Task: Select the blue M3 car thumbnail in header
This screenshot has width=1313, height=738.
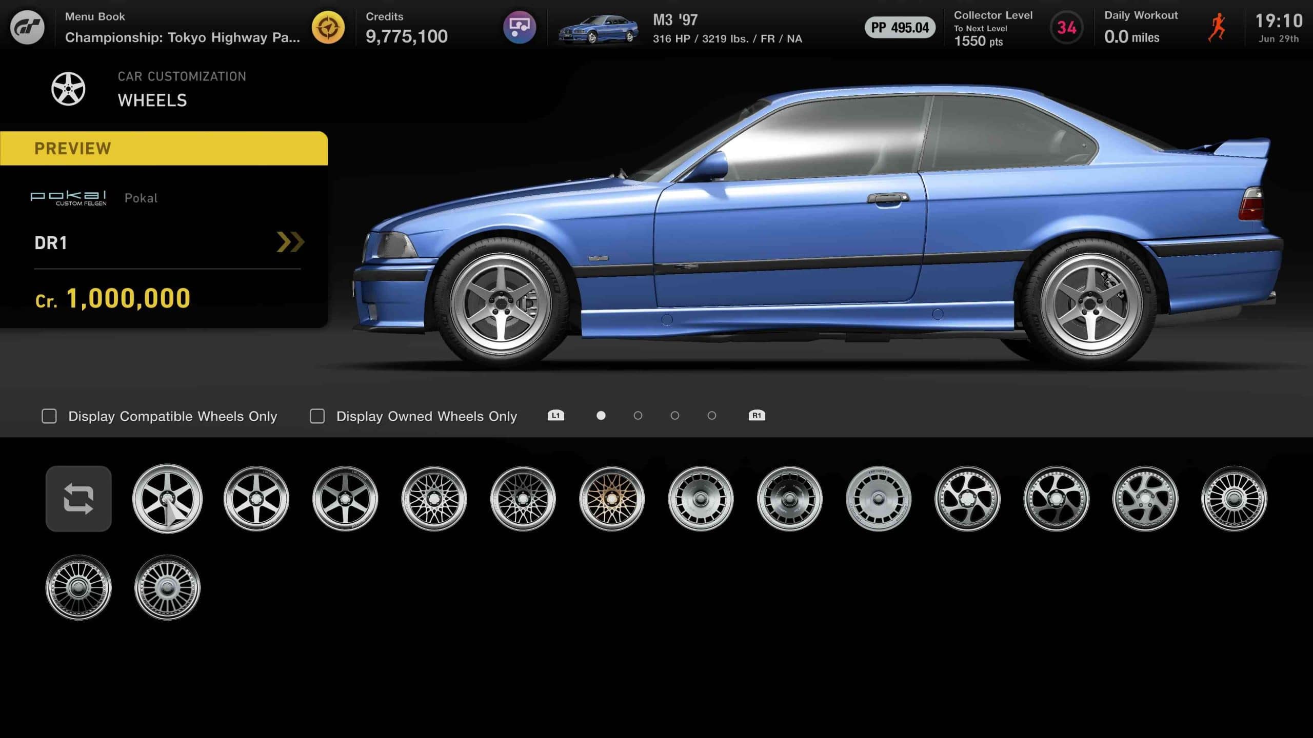Action: [598, 29]
